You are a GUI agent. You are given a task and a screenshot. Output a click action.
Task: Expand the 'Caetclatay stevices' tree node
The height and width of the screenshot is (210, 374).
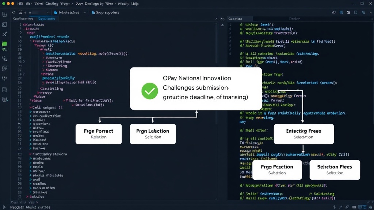tap(31, 154)
